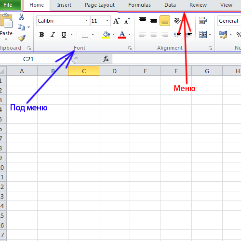Switch to the Insert ribbon tab
The image size is (241, 241).
pos(64,5)
